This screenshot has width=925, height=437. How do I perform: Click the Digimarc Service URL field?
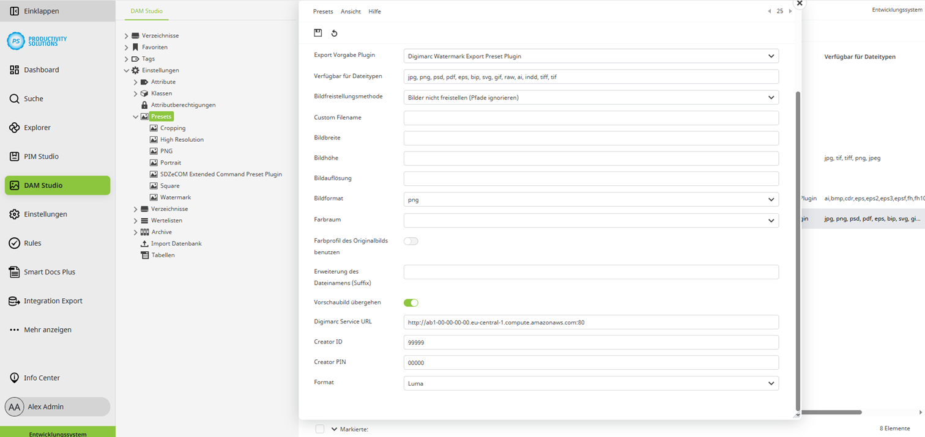tap(590, 322)
